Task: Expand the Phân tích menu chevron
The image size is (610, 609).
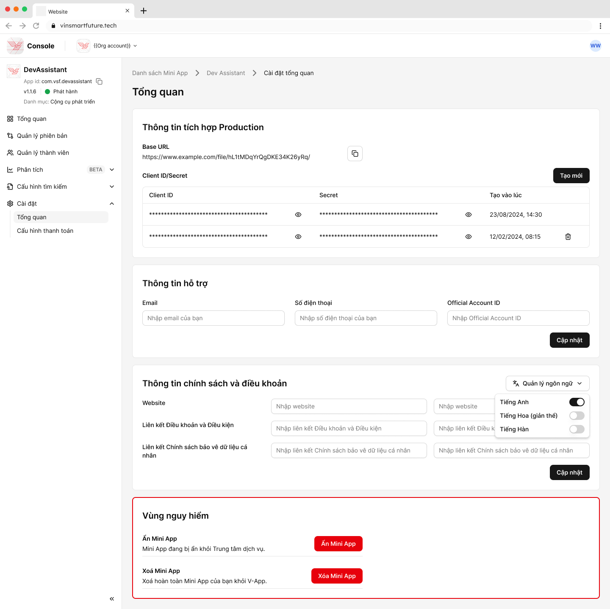Action: pyautogui.click(x=112, y=170)
